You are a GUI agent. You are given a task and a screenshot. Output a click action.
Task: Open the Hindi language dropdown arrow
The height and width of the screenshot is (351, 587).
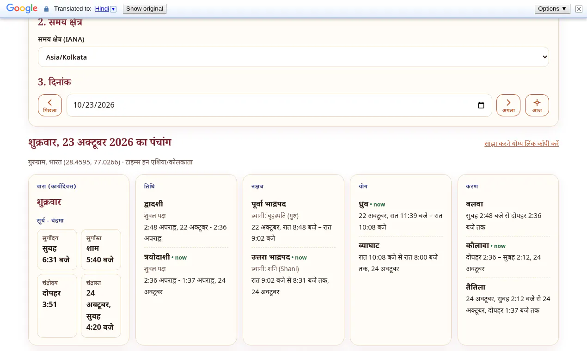pyautogui.click(x=113, y=9)
